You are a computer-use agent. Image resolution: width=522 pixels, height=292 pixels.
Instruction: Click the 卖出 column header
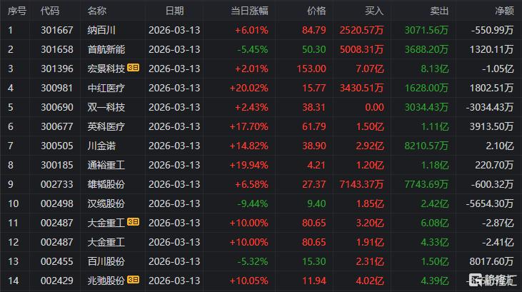440,11
